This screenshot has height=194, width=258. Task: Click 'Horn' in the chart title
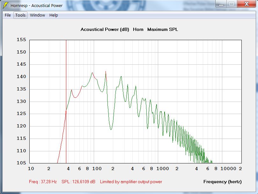coord(138,29)
